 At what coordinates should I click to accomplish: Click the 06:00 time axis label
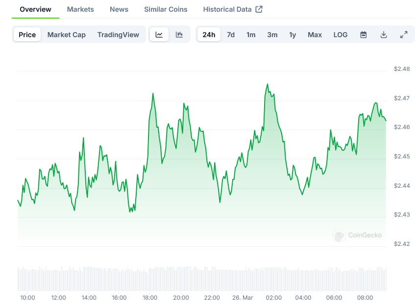point(334,298)
